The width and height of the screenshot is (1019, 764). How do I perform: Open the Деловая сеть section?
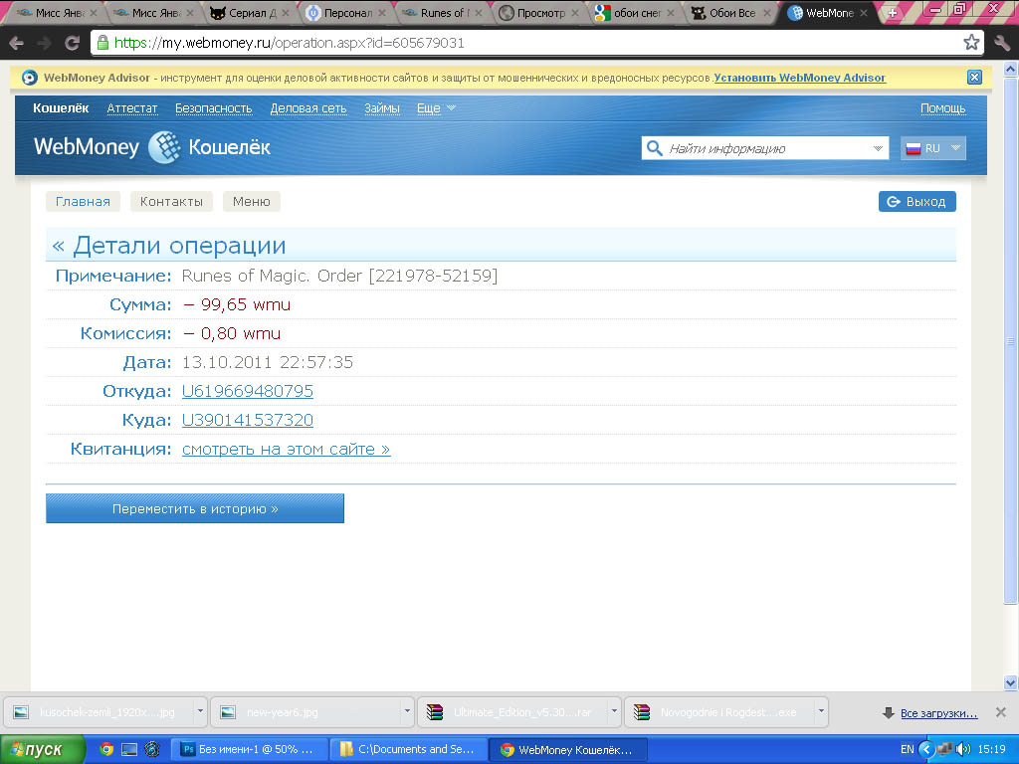pyautogui.click(x=308, y=108)
